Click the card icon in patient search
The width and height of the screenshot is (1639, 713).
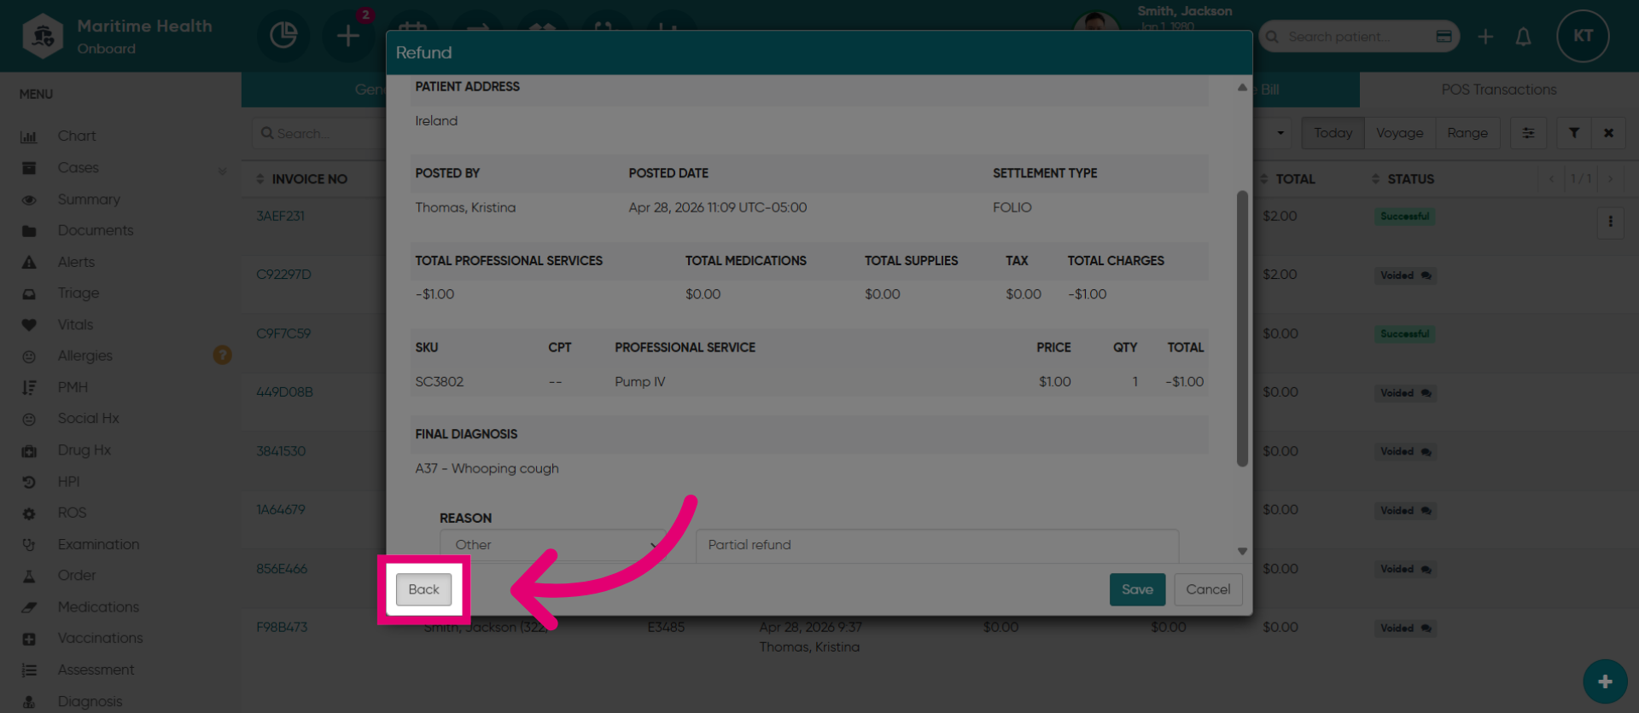click(1444, 37)
